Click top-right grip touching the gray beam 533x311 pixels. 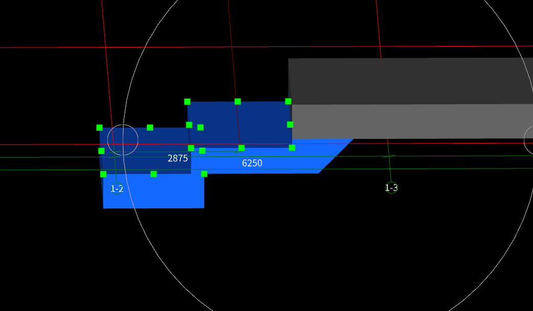tap(288, 101)
